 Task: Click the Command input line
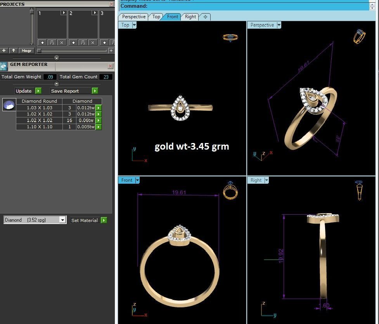point(245,6)
